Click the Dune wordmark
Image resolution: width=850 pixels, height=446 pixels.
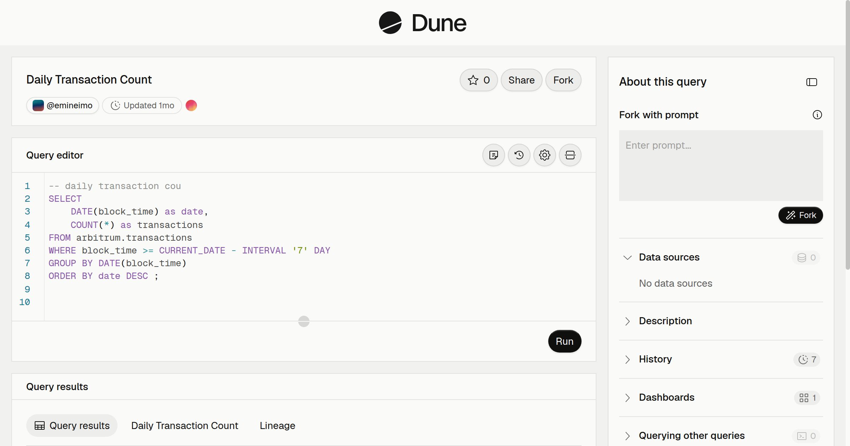coord(439,23)
